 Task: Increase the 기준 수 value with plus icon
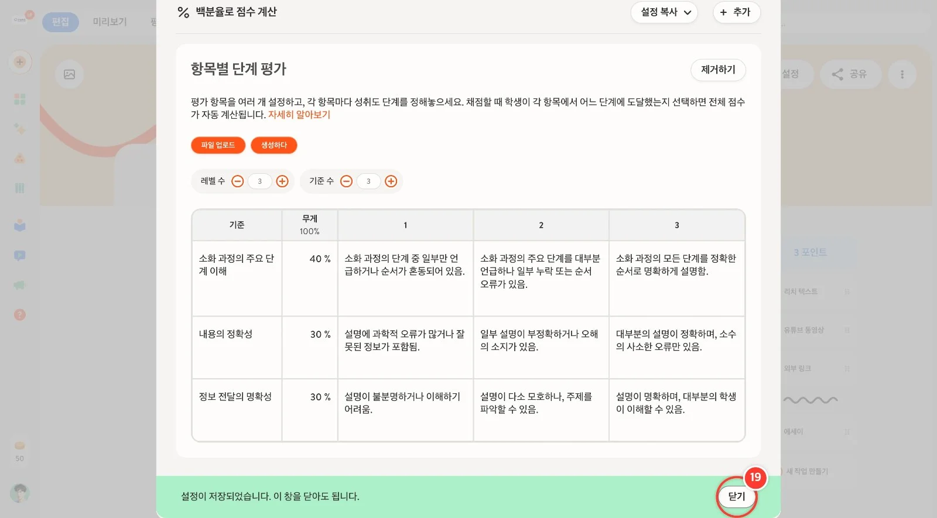tap(391, 181)
